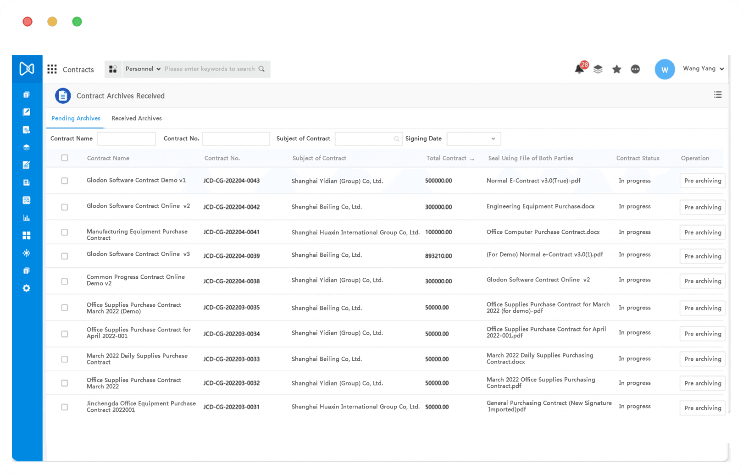Expand the Personnel search scope dropdown

[x=143, y=69]
